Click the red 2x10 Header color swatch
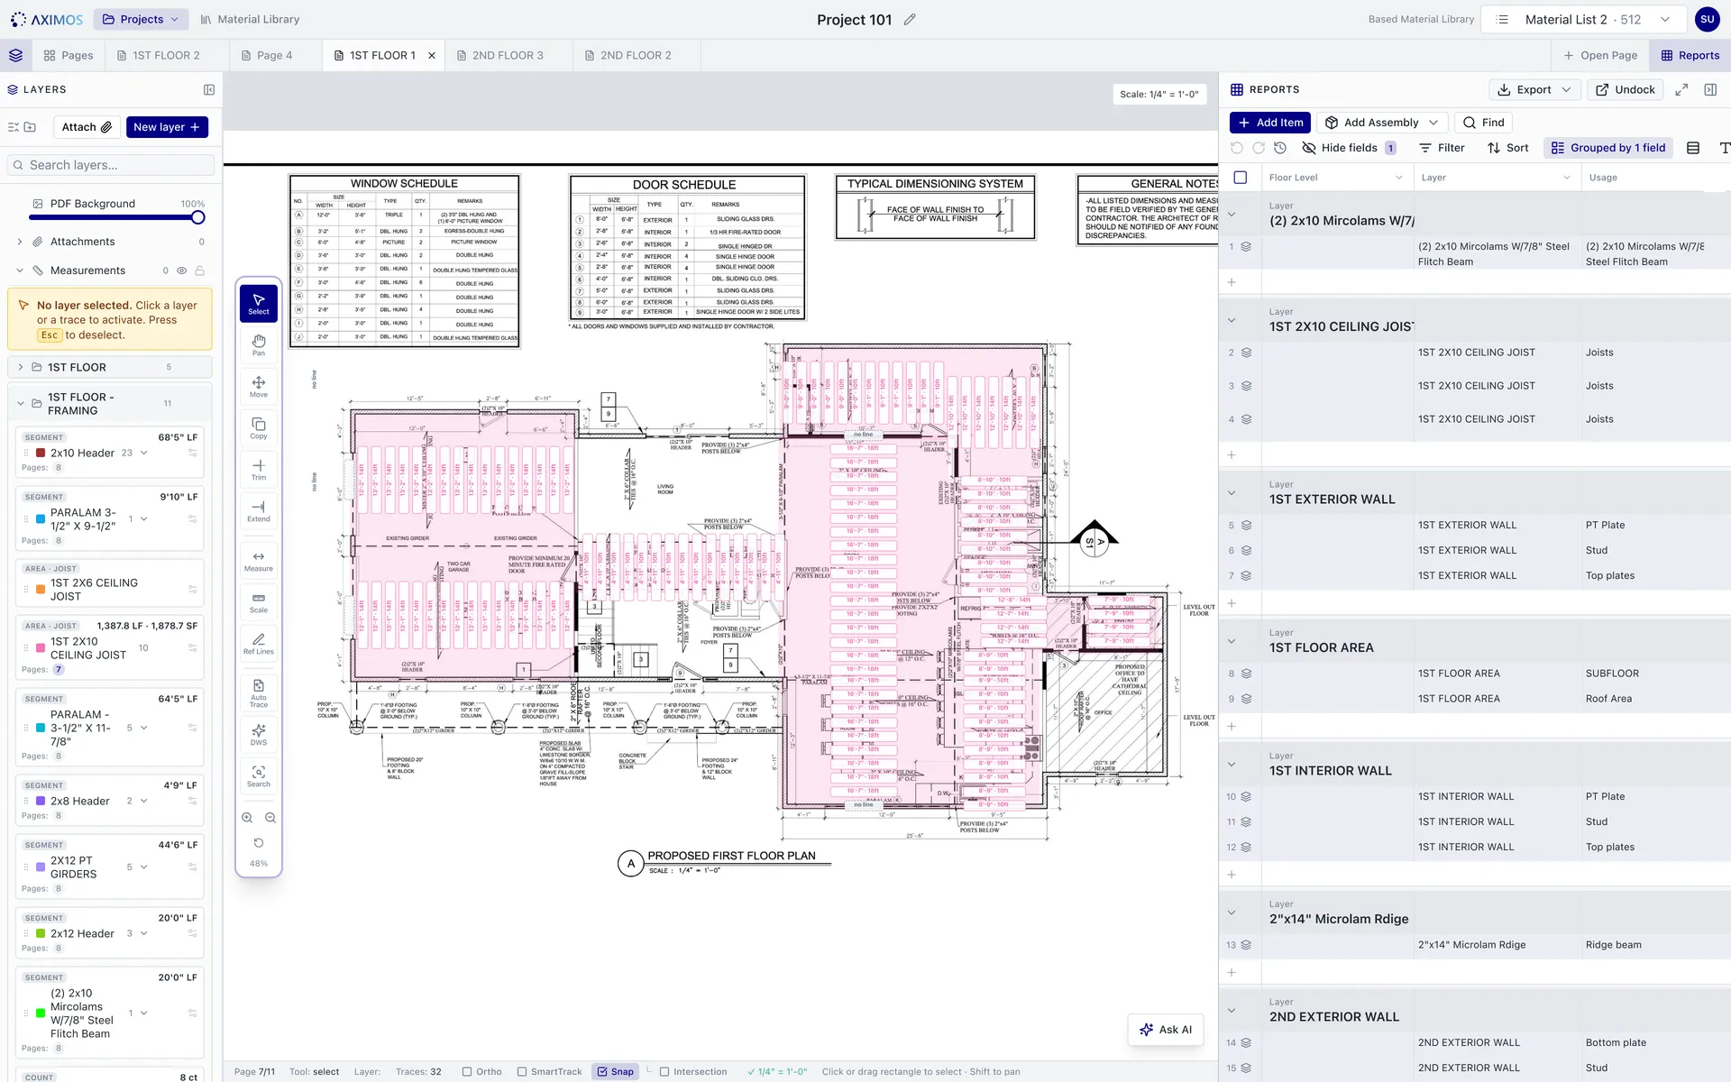This screenshot has width=1731, height=1082. point(41,453)
